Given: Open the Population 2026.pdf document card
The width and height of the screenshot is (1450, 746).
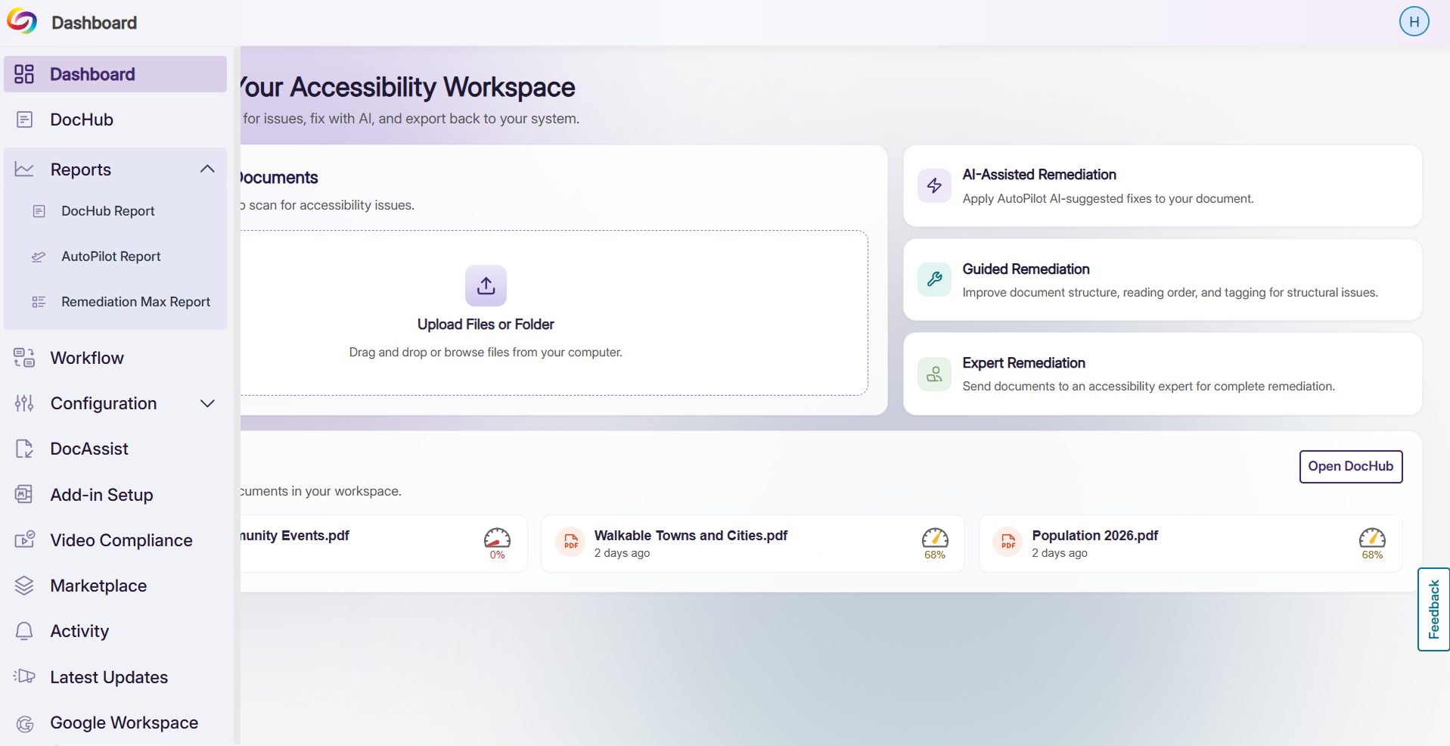Looking at the screenshot, I should [x=1191, y=543].
